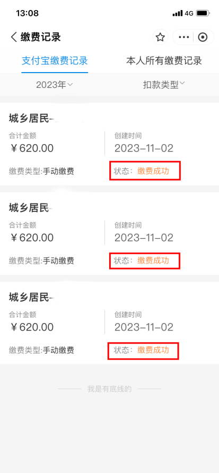Open the three-dots more menu
This screenshot has width=219, height=473.
(183, 38)
